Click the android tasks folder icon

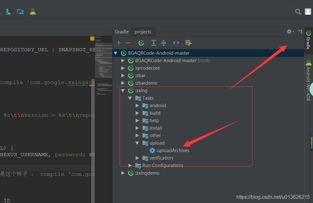click(x=145, y=106)
